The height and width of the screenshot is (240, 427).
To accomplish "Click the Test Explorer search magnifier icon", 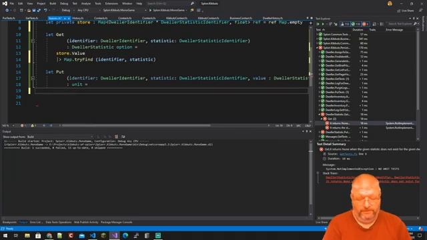I will 415,24.
